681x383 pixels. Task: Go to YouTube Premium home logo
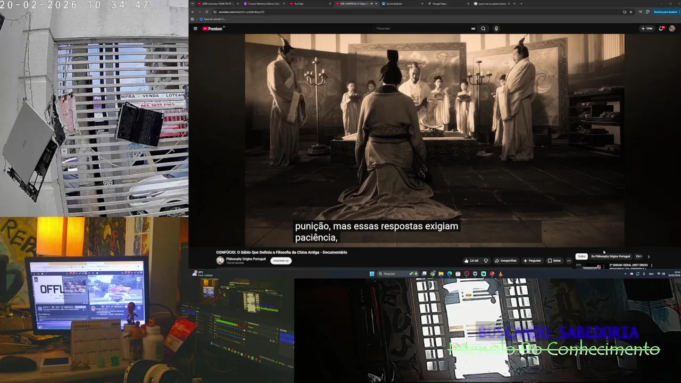coord(213,29)
